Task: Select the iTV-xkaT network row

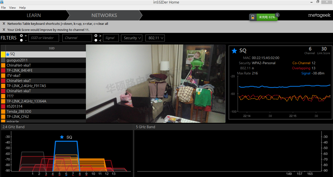Action: [43, 76]
